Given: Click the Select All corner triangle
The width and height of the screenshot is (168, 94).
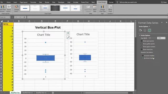Looking at the screenshot, I should 2,21.
